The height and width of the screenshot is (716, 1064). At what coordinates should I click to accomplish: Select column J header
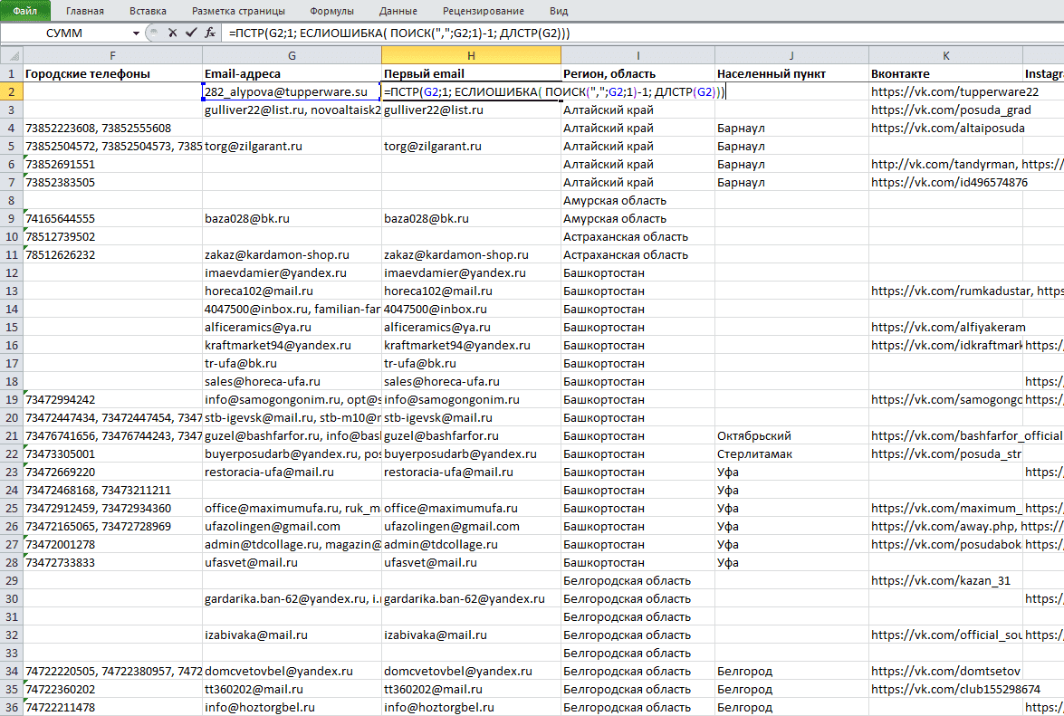click(x=791, y=55)
